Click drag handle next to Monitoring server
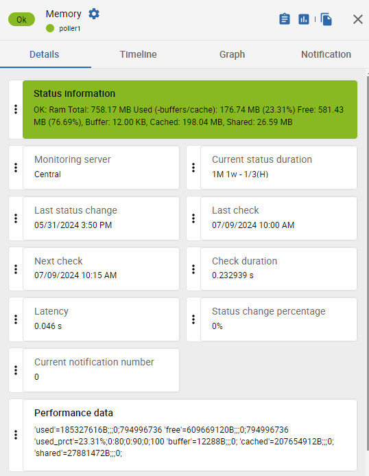369x476 pixels. click(x=16, y=168)
